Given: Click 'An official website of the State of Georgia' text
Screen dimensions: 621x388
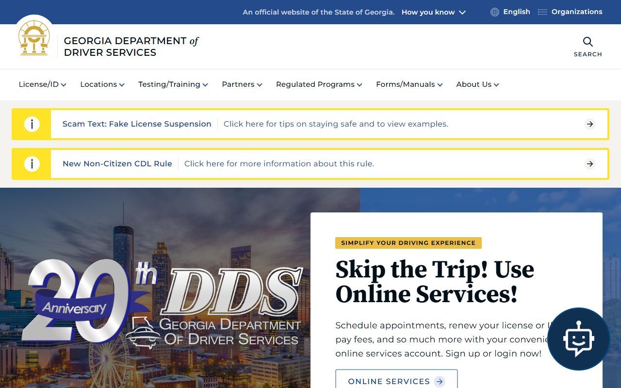Looking at the screenshot, I should click(x=319, y=13).
